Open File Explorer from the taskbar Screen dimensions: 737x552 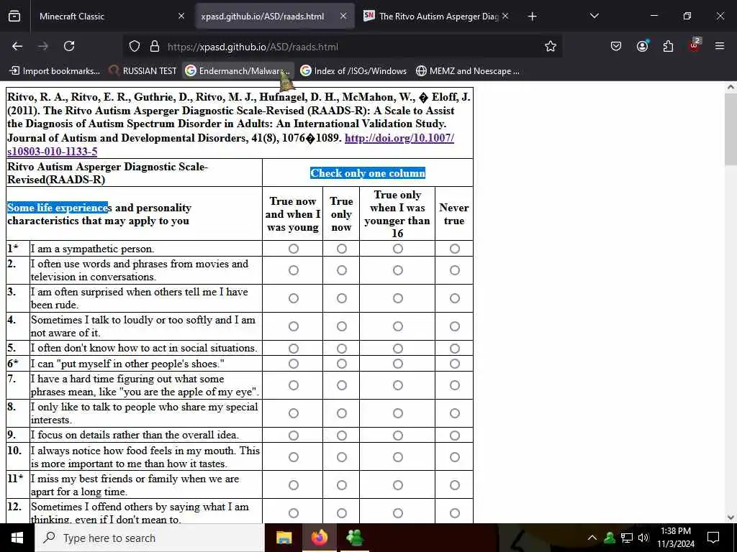click(284, 538)
